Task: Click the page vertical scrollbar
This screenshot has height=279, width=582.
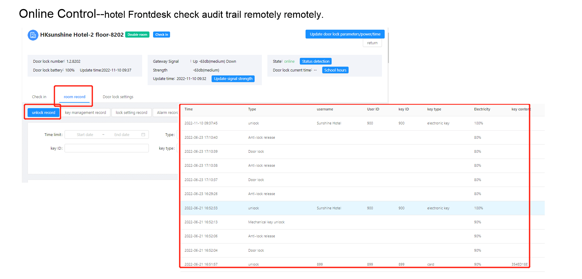Action: [x=388, y=48]
